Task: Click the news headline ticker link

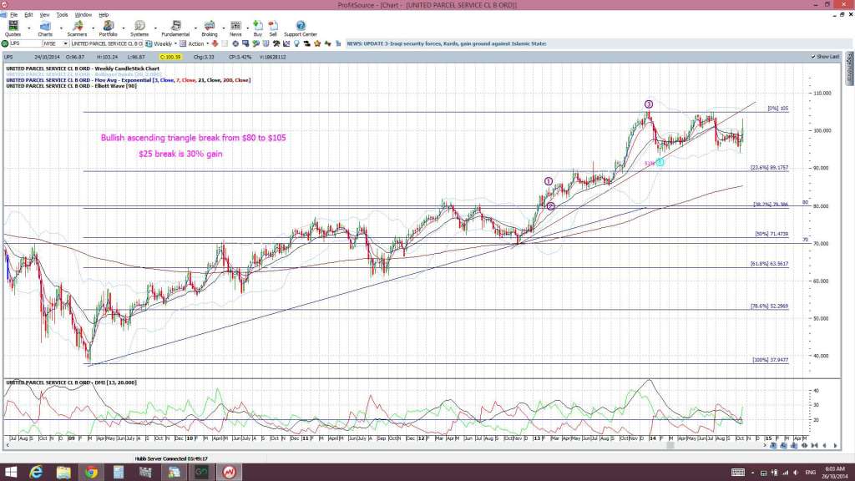Action: [x=447, y=43]
